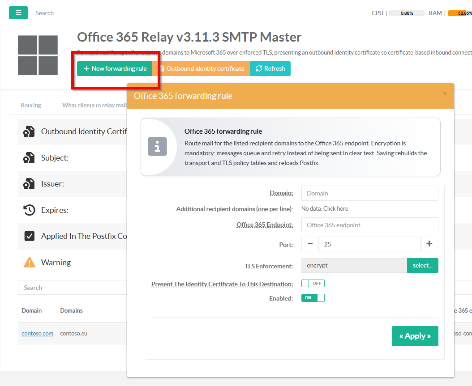Sort by the Domain column header
The width and height of the screenshot is (472, 386).
[32, 310]
